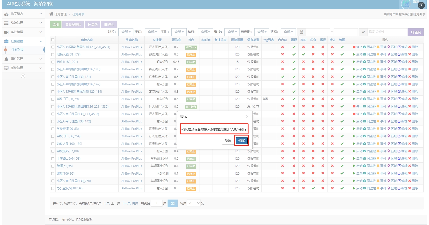429x225 pixels.
Task: Open the 自启动 filter dropdown
Action: coord(262,32)
